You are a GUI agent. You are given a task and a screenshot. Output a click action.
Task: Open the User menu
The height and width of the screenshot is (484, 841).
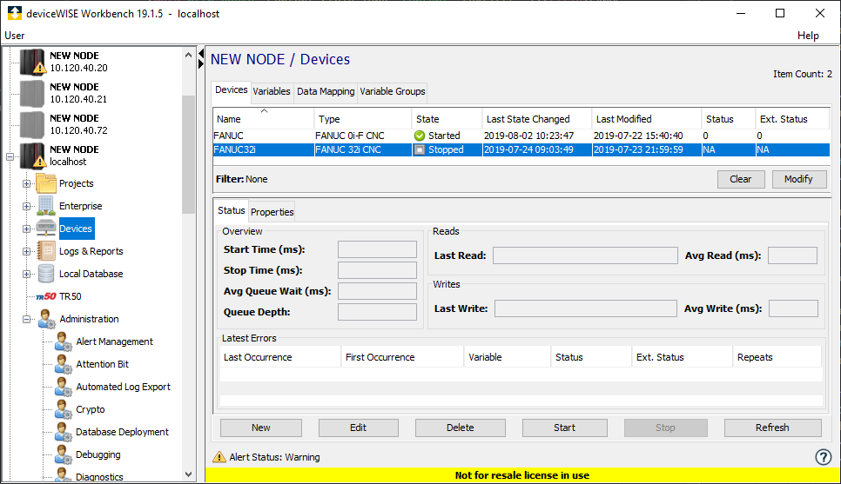[15, 36]
